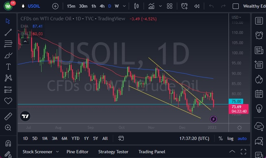Image resolution: width=266 pixels, height=158 pixels.
Task: Open the Strategy Tester tab
Action: [113, 152]
